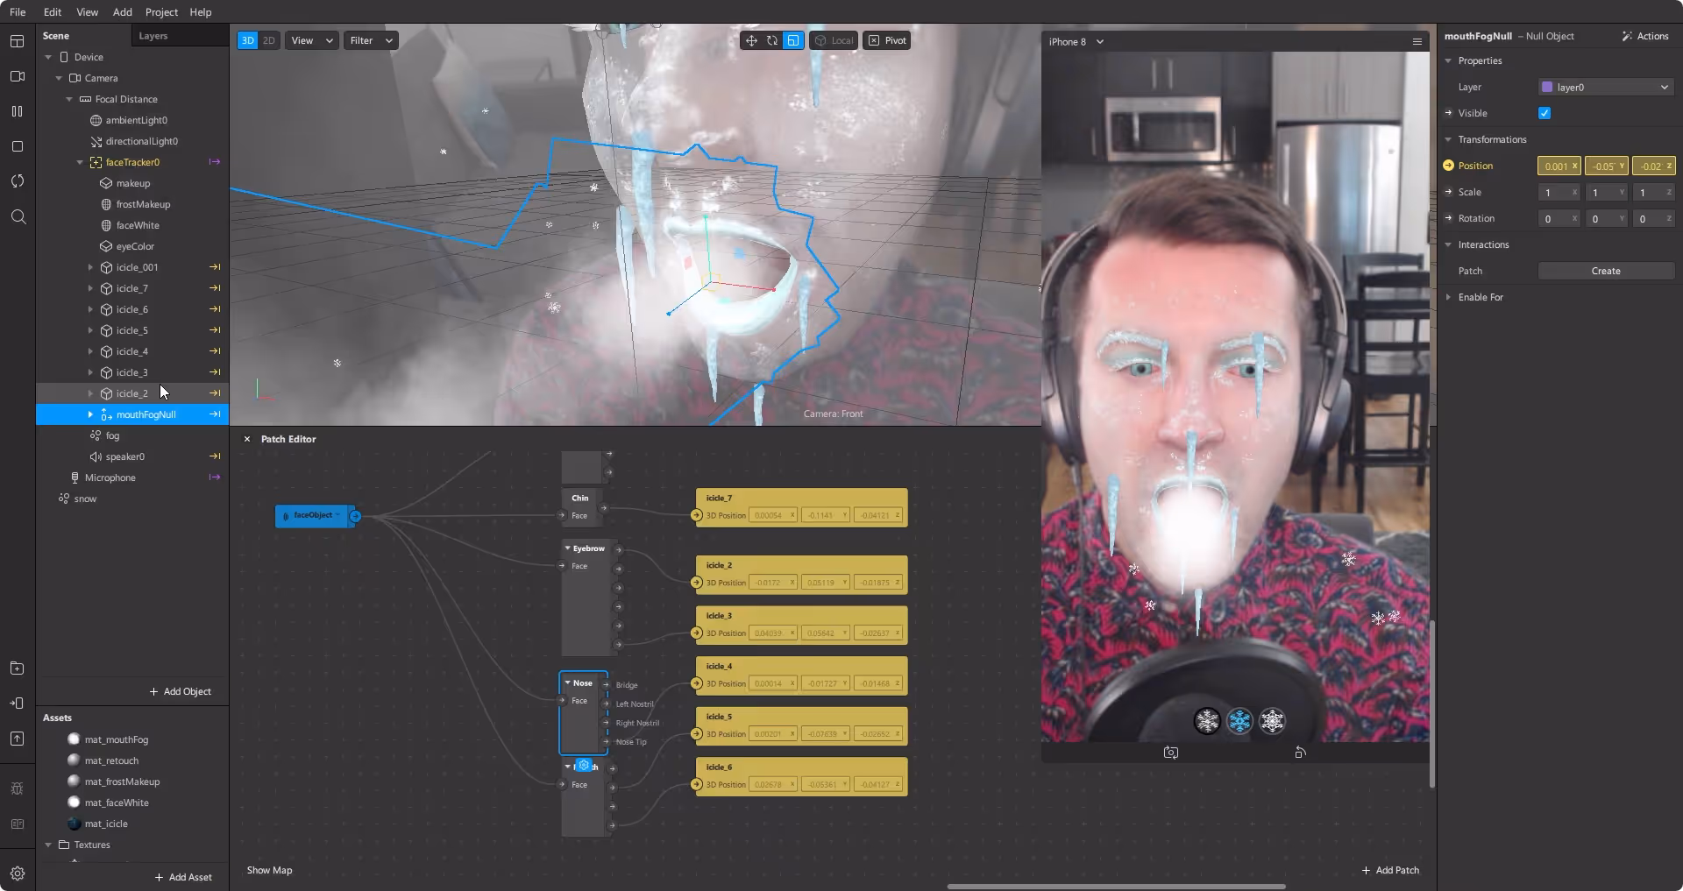Viewport: 1683px width, 891px height.
Task: Click Add Patch in the Patch Editor
Action: 1390,870
